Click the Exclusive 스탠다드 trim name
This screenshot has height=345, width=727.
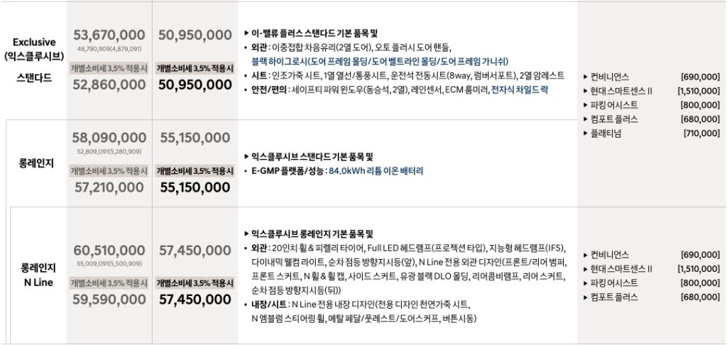point(34,60)
